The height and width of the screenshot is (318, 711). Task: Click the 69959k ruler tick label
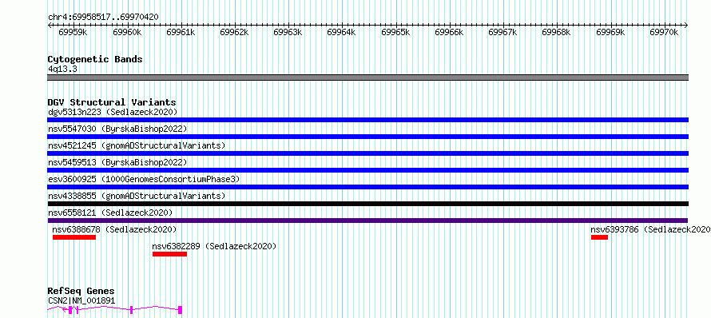pos(73,32)
